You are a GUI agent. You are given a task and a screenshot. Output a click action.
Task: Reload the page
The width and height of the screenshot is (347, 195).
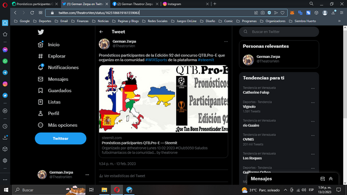(32, 13)
